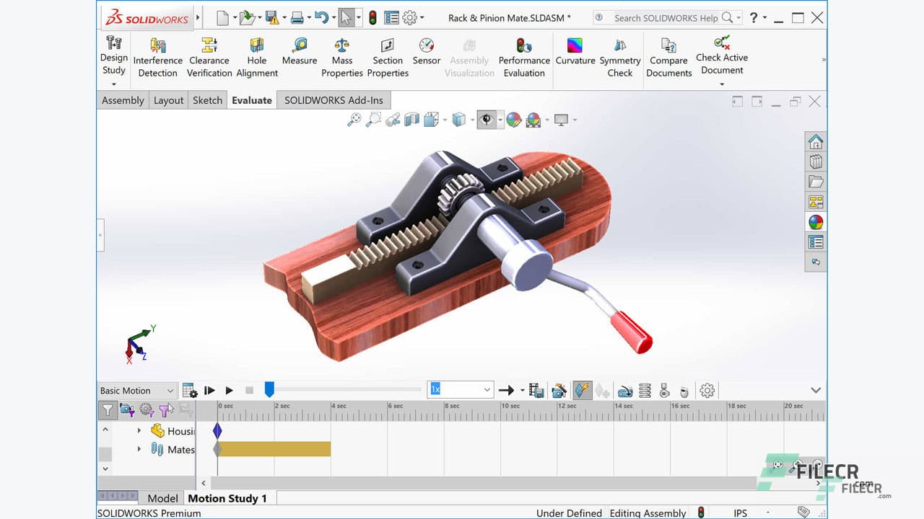Click the Performance Evaluation button
The width and height of the screenshot is (924, 519).
[x=524, y=58]
